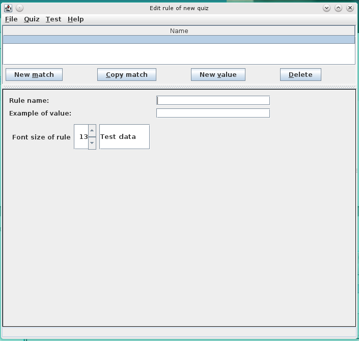Minimize the window with down-chevron button
The width and height of the screenshot is (359, 341).
[326, 8]
